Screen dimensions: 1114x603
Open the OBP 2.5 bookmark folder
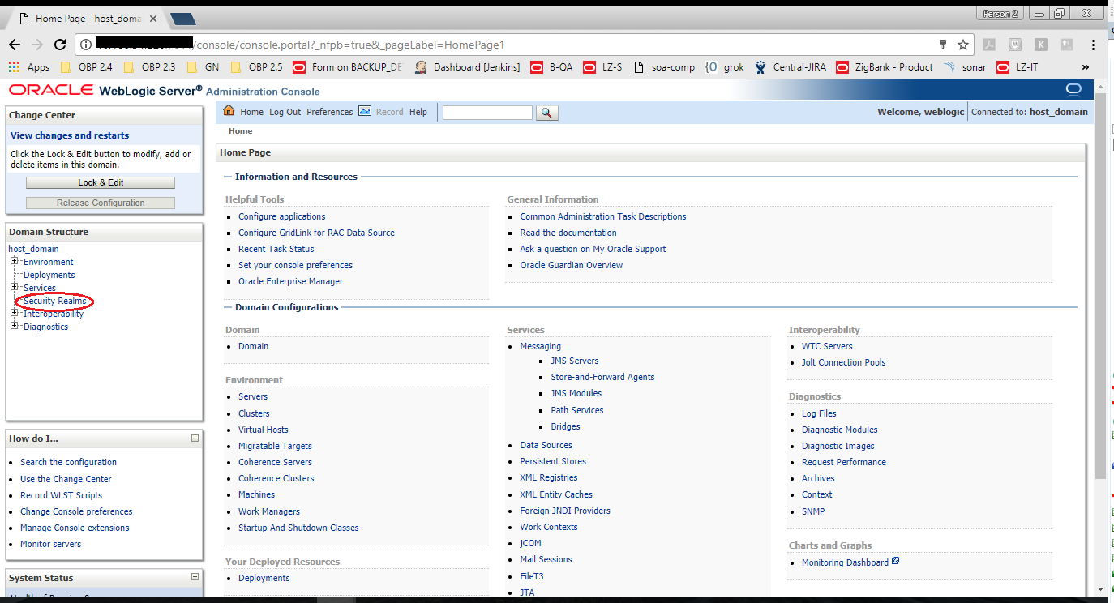tap(257, 67)
